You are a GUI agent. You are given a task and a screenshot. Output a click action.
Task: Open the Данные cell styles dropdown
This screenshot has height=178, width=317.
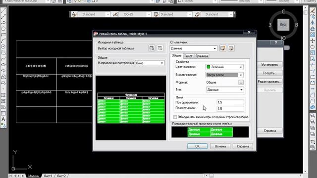(x=194, y=48)
